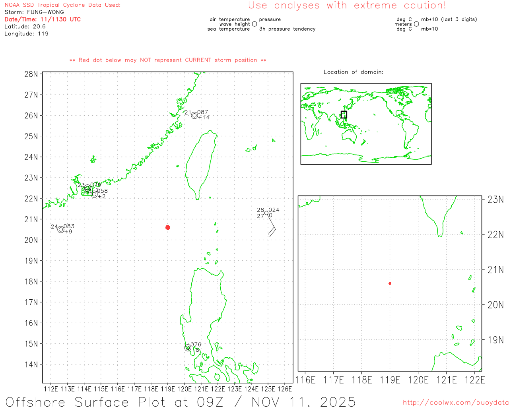This screenshot has width=509, height=407.
Task: Click the station marker near 15N labeled 076
Action: (188, 348)
